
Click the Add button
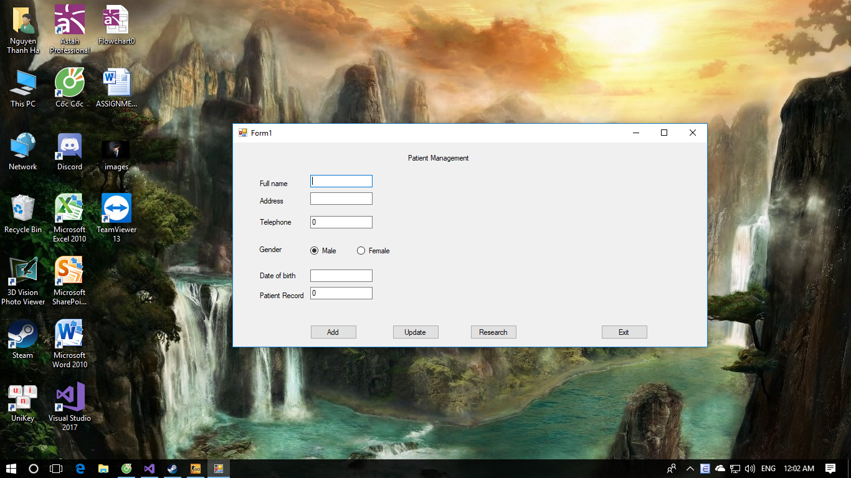click(x=333, y=332)
